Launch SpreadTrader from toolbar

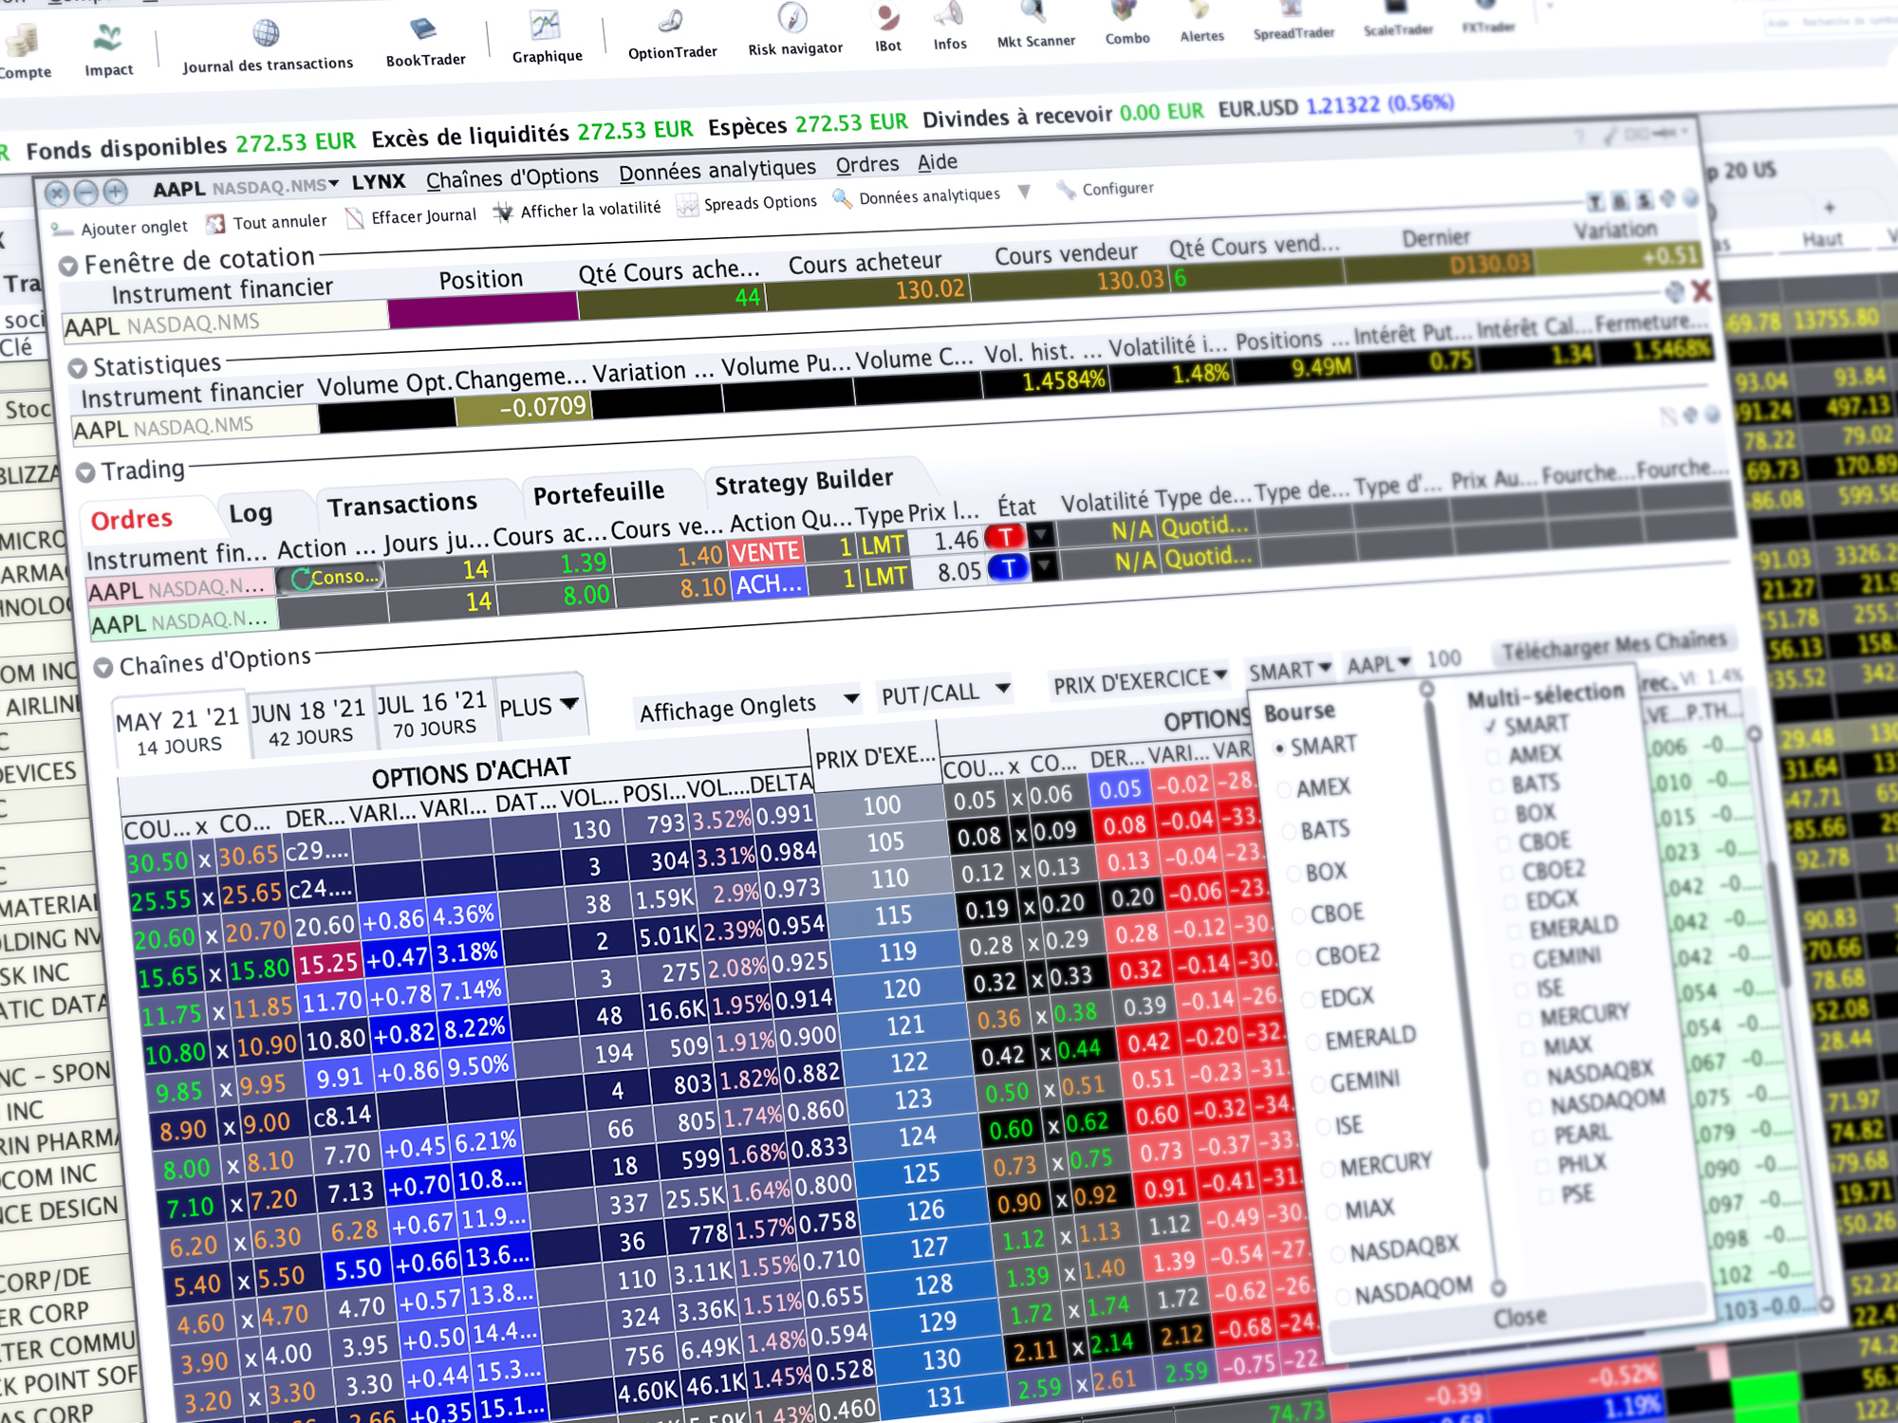click(1293, 20)
